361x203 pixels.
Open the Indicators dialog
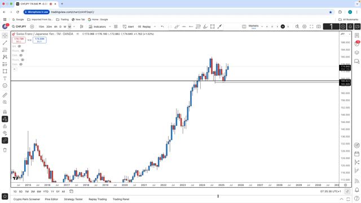98,27
